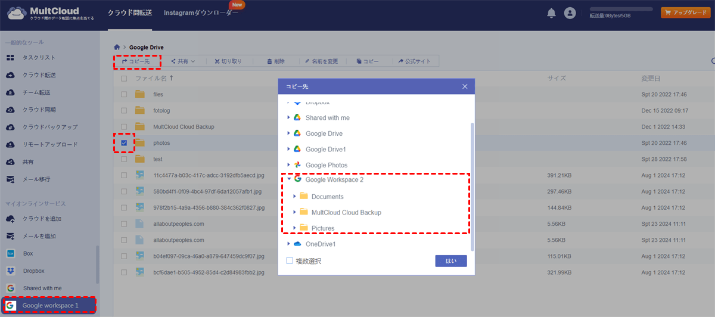The width and height of the screenshot is (715, 317).
Task: Click the クラウドを追加 cloud icon
Action: (x=10, y=219)
